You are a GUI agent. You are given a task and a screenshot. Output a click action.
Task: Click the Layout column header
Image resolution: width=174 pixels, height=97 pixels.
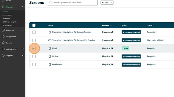pyautogui.click(x=150, y=25)
